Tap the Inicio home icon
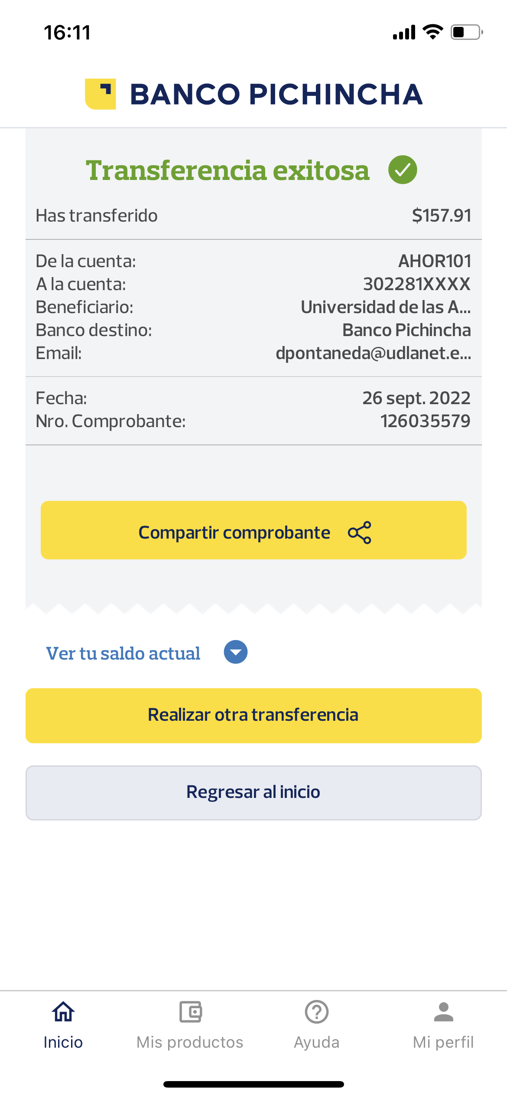Screen dimensions: 507x1098 pyautogui.click(x=63, y=1012)
